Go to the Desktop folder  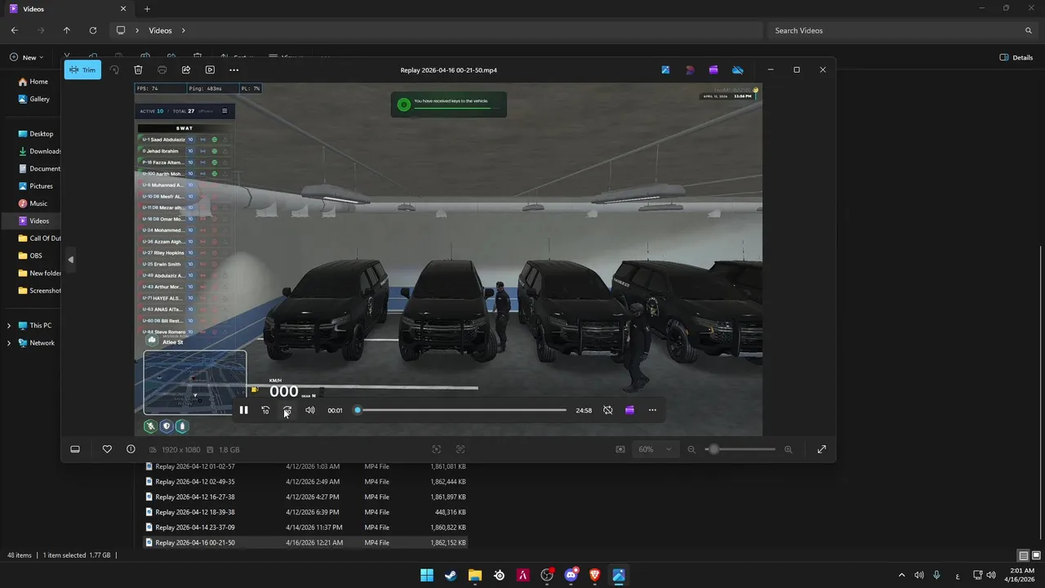pyautogui.click(x=41, y=134)
